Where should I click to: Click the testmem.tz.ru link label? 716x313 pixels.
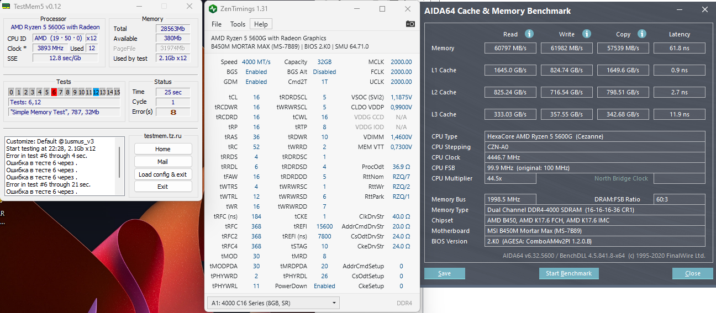click(x=162, y=136)
